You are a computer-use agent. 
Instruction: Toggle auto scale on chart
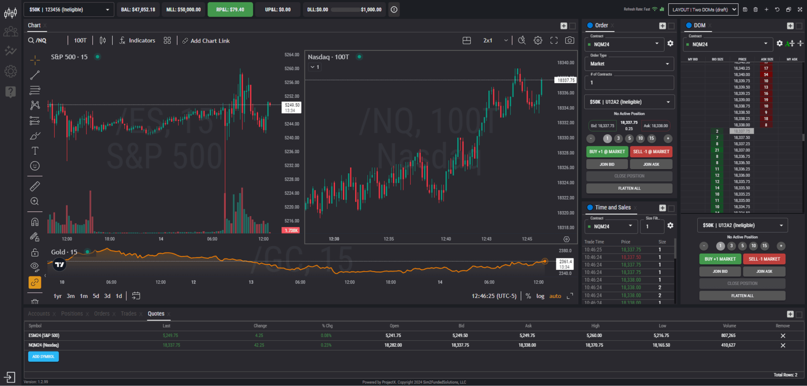[555, 296]
